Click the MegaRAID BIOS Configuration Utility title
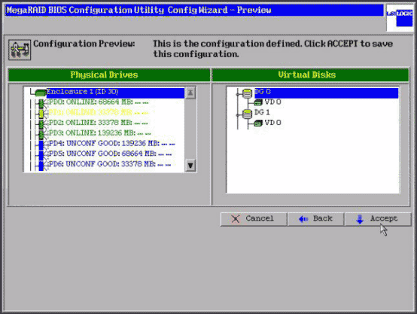The height and width of the screenshot is (314, 417). click(x=138, y=10)
